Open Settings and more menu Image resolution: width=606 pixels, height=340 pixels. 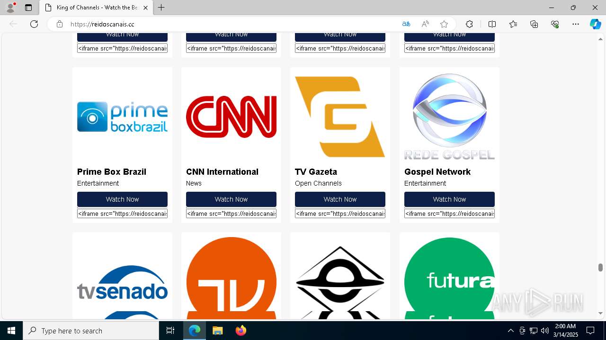576,24
